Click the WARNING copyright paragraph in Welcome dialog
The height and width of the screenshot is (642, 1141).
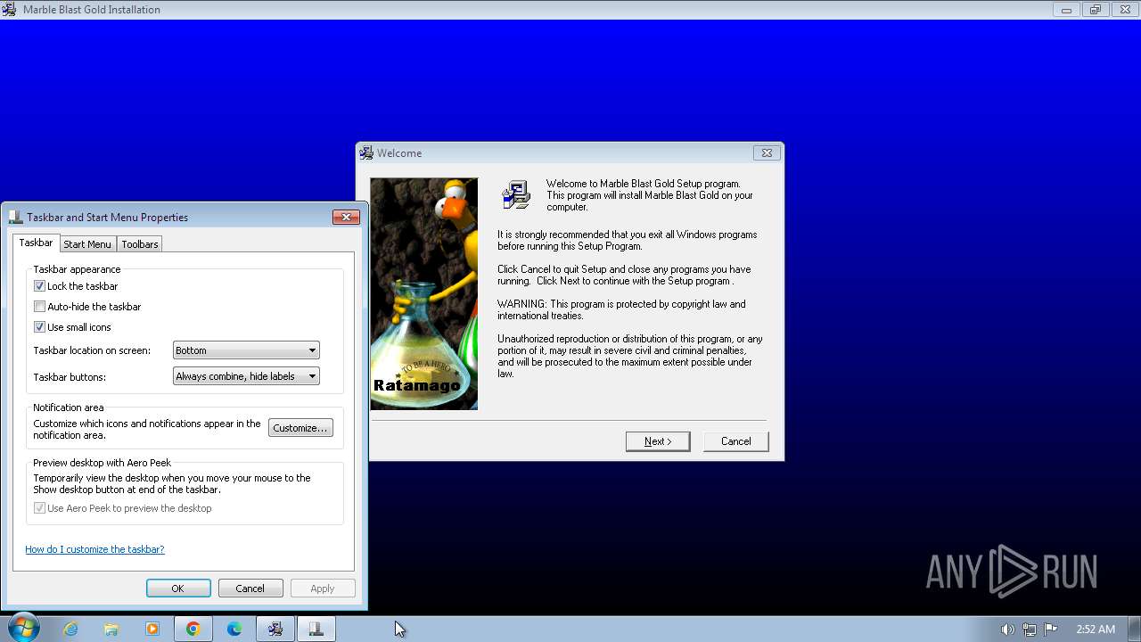click(621, 309)
